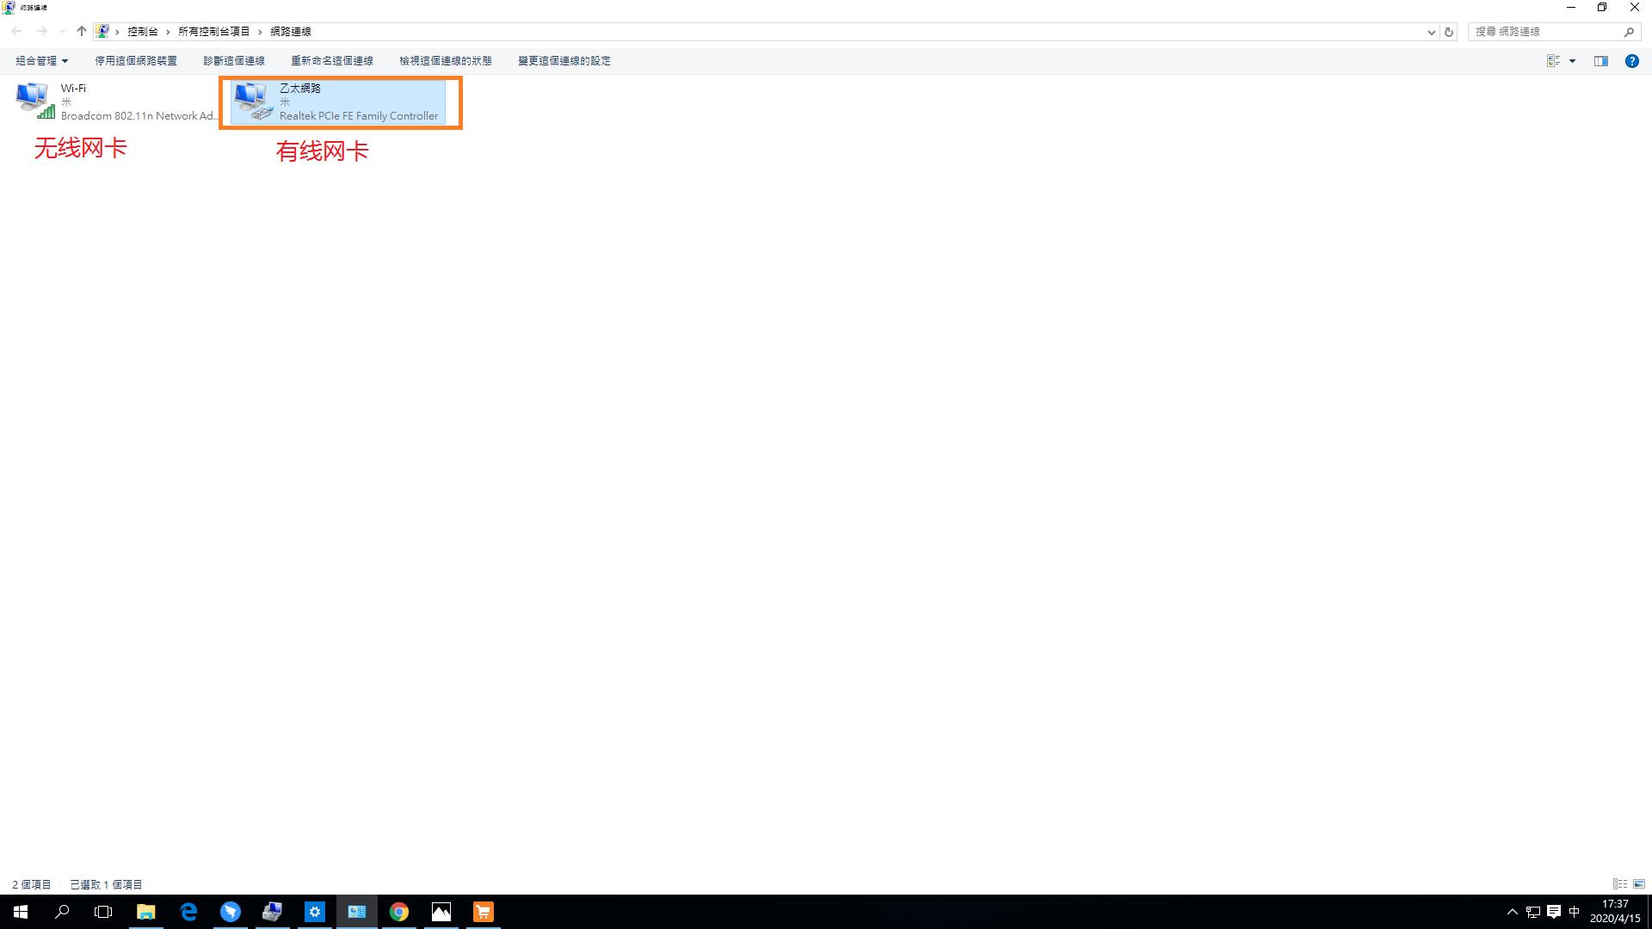Open Google Chrome from the taskbar
This screenshot has width=1652, height=929.
click(x=398, y=912)
